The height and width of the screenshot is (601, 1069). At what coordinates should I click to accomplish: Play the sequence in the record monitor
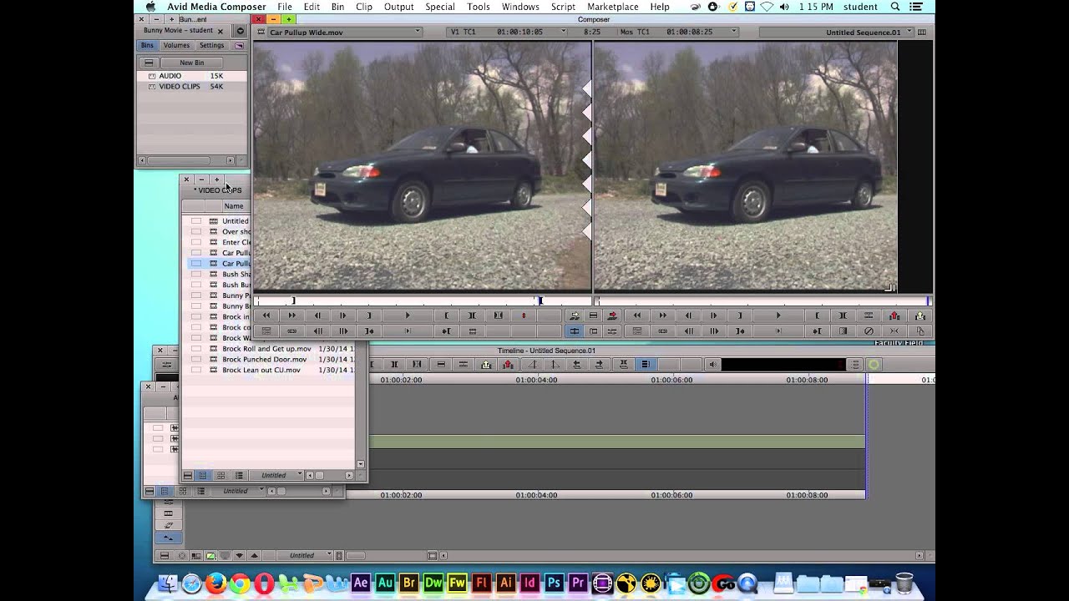point(778,316)
